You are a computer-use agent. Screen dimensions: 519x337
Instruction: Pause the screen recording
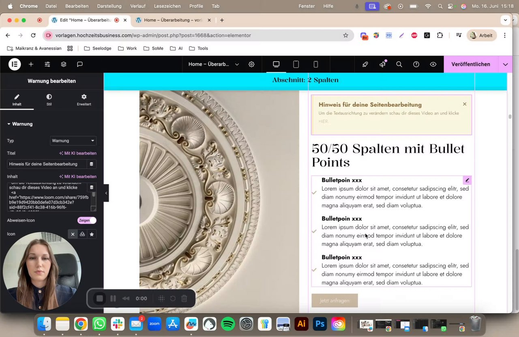point(113,299)
